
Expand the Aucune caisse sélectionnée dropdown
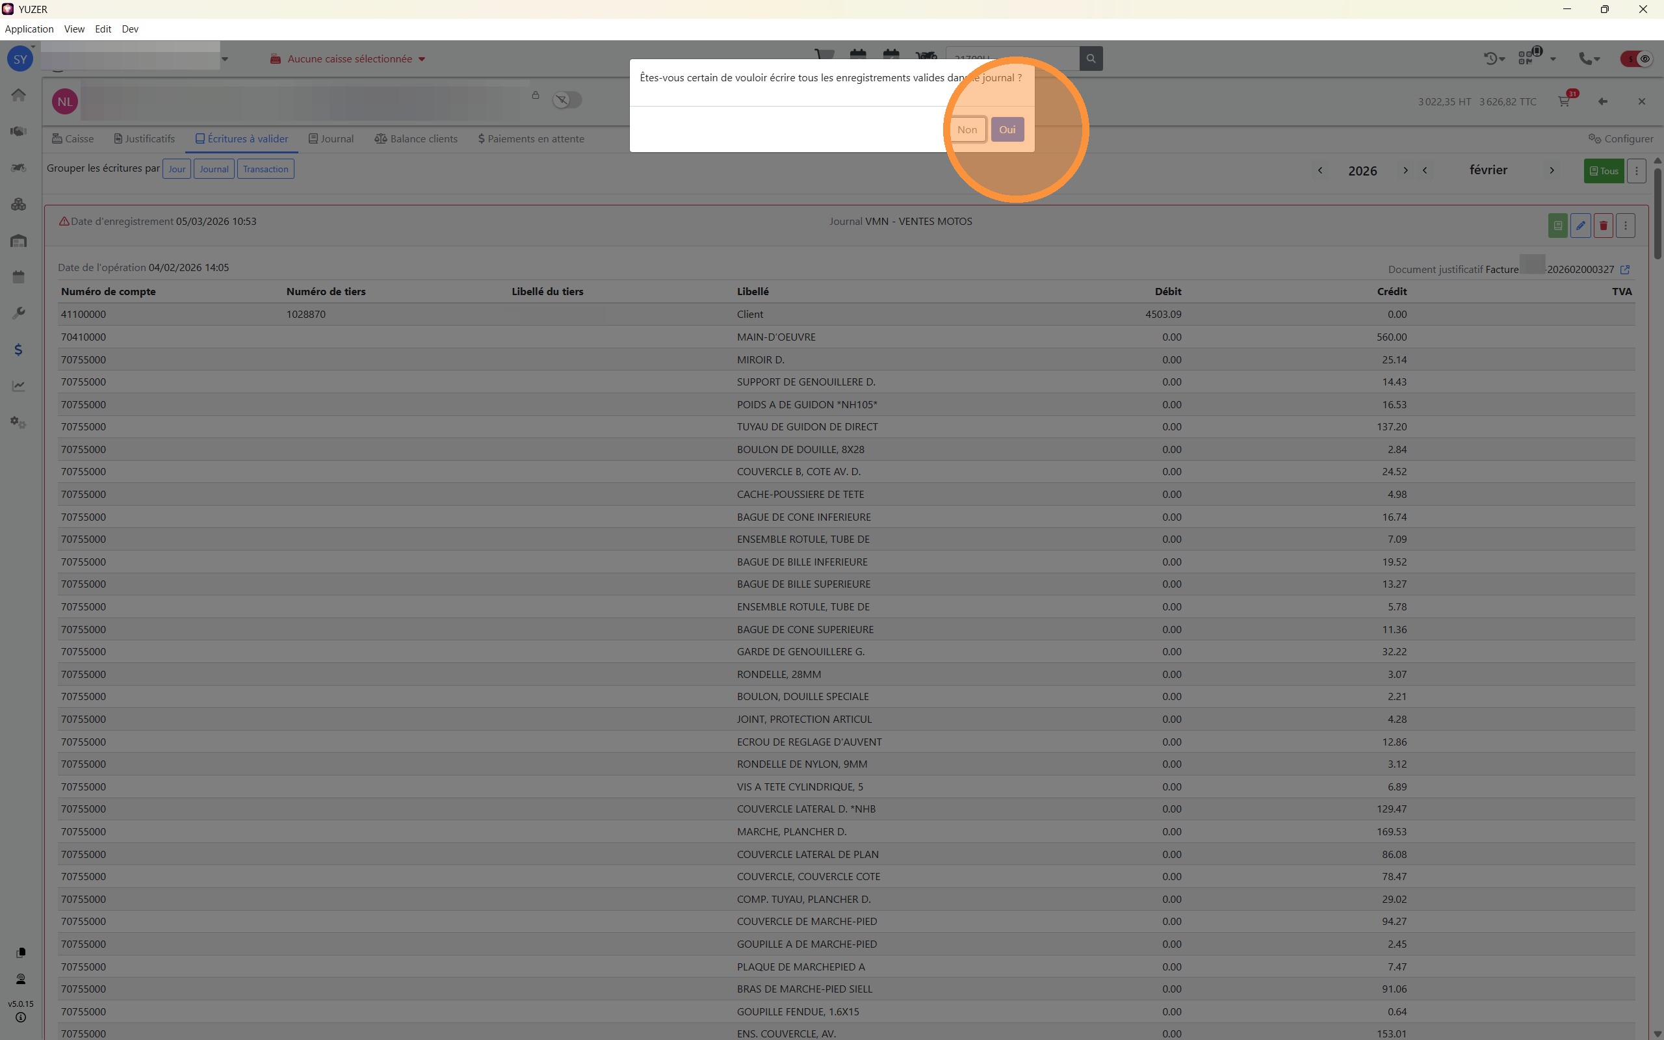349,59
